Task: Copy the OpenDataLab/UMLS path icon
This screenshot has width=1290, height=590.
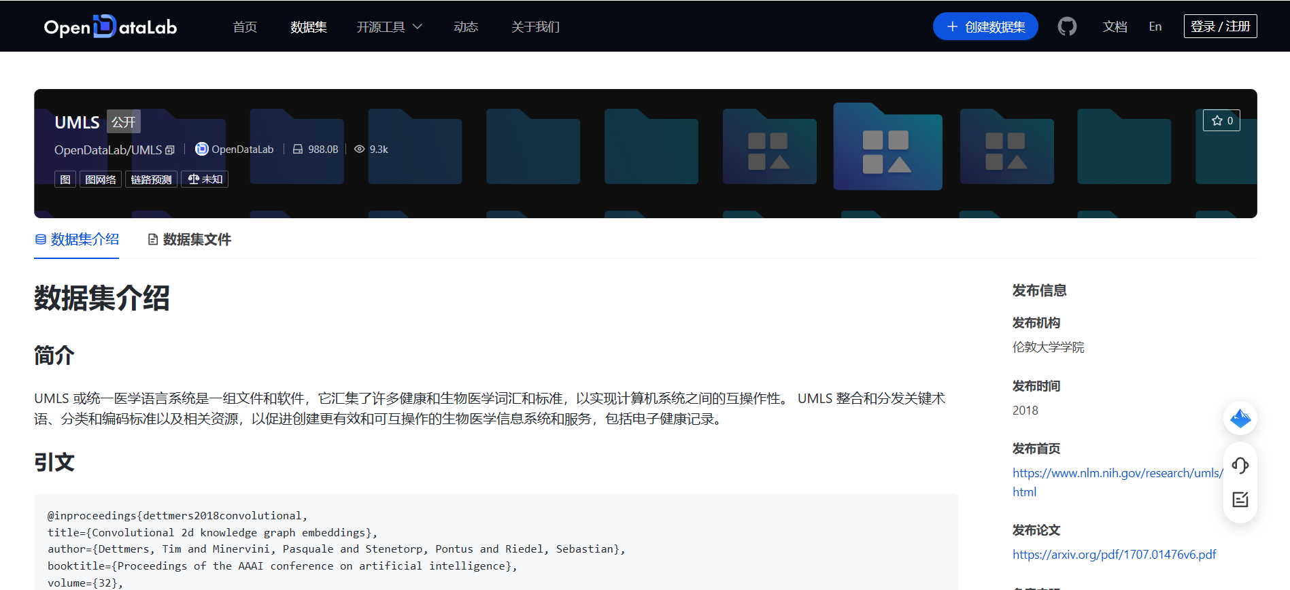Action: [x=170, y=150]
